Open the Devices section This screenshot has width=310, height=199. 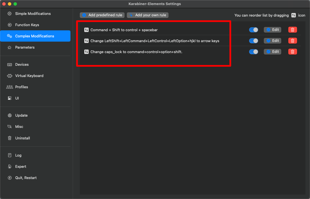point(35,64)
